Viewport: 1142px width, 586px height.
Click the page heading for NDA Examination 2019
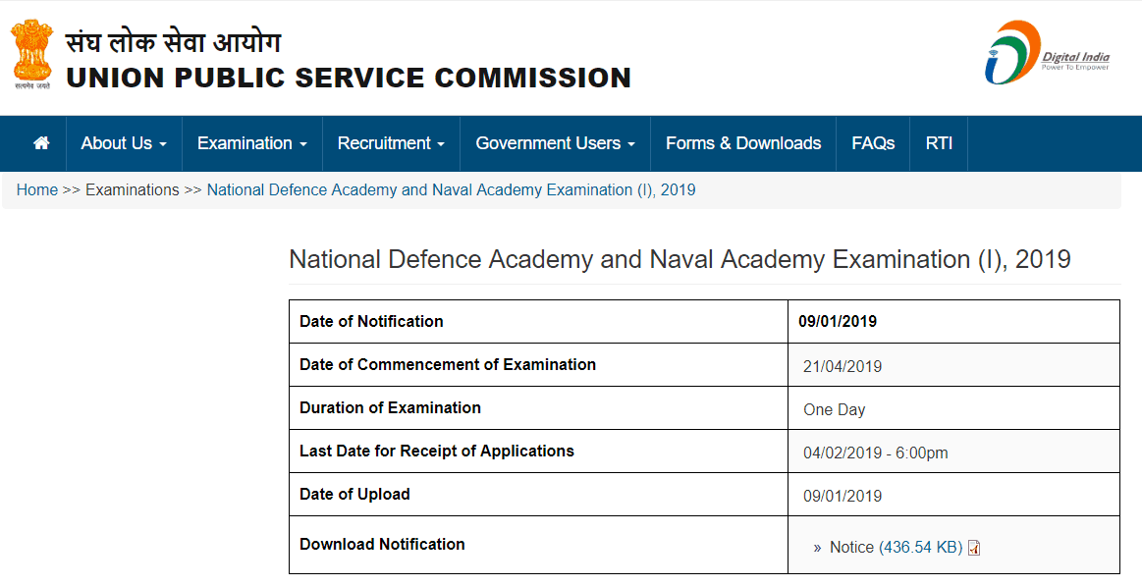(680, 259)
